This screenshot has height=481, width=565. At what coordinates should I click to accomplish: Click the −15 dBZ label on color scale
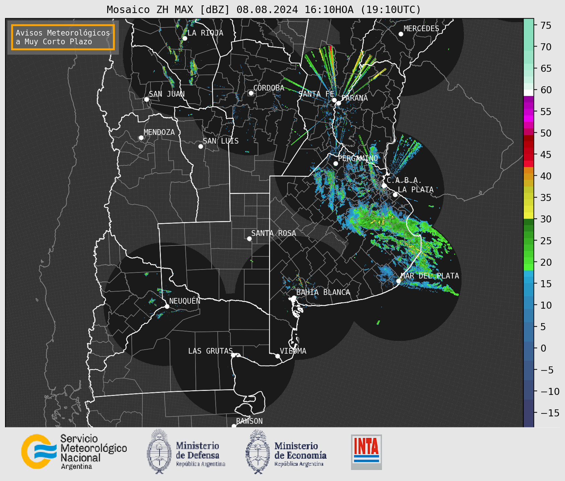click(550, 413)
